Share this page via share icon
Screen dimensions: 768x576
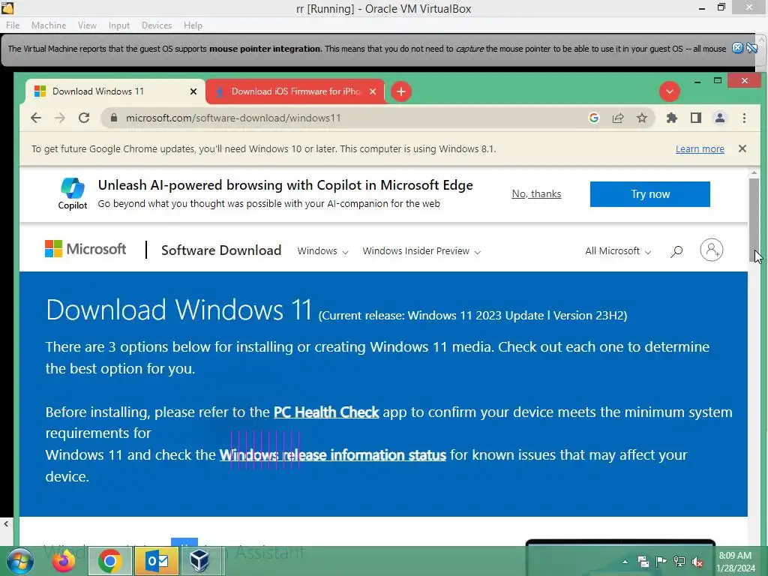[618, 118]
